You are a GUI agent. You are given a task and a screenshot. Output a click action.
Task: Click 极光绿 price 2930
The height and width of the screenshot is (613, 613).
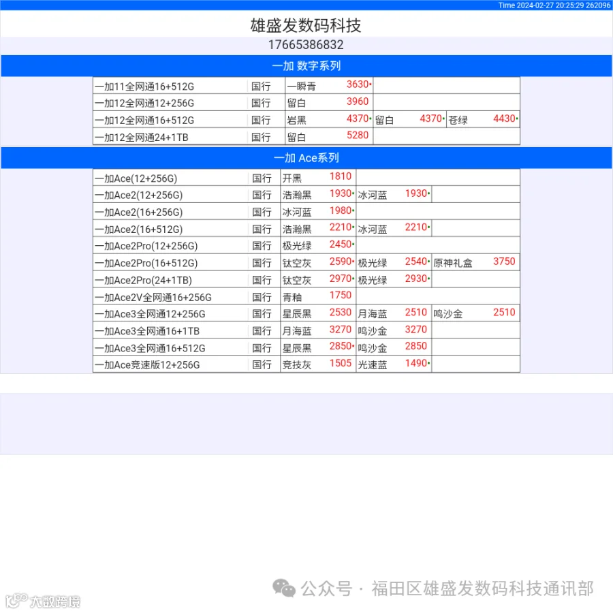[415, 279]
